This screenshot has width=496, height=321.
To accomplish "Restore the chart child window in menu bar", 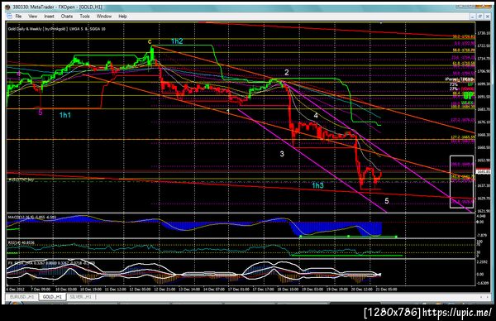I will (x=479, y=17).
